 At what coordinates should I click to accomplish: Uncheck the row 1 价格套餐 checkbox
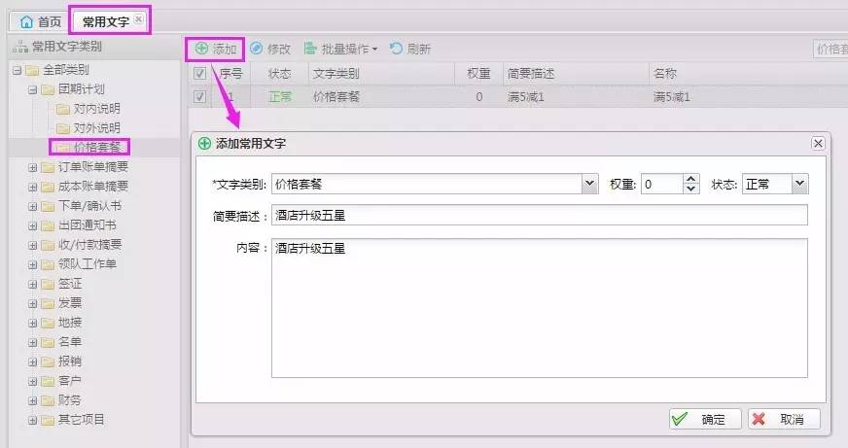coord(199,96)
